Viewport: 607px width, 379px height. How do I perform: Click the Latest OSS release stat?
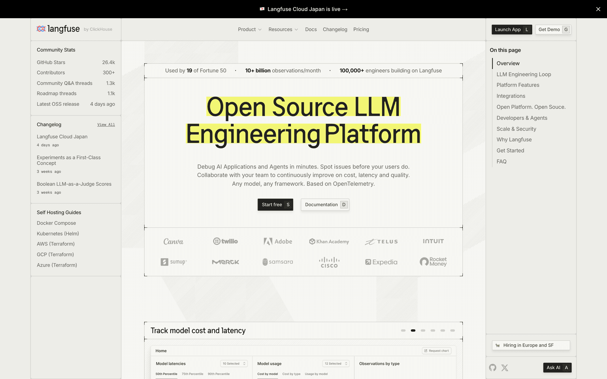tap(76, 104)
